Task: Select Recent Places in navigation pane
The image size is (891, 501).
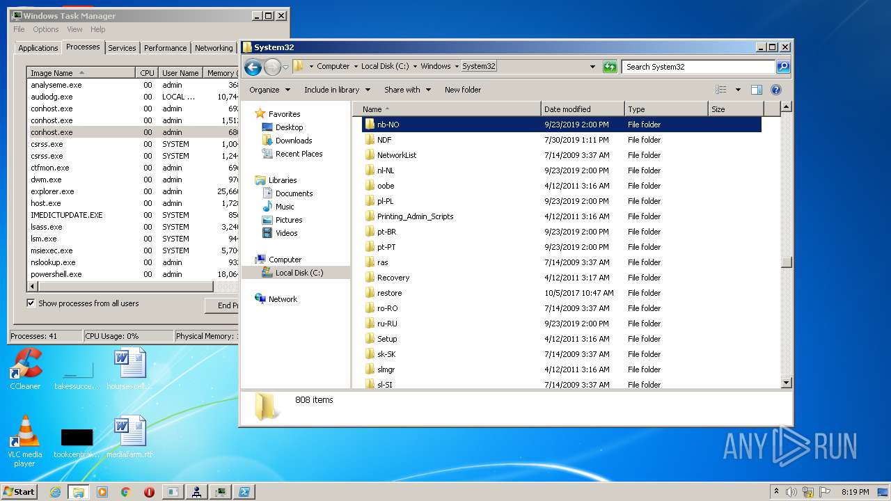Action: 299,154
